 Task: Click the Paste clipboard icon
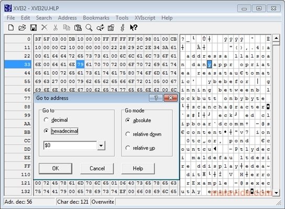[x=78, y=28]
